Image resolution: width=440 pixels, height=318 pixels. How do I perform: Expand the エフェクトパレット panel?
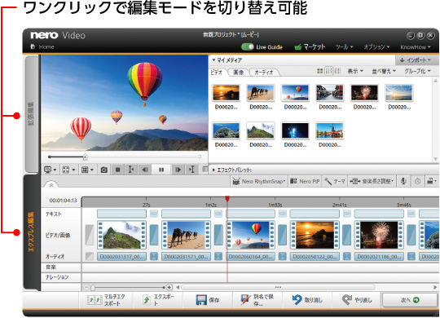(213, 170)
